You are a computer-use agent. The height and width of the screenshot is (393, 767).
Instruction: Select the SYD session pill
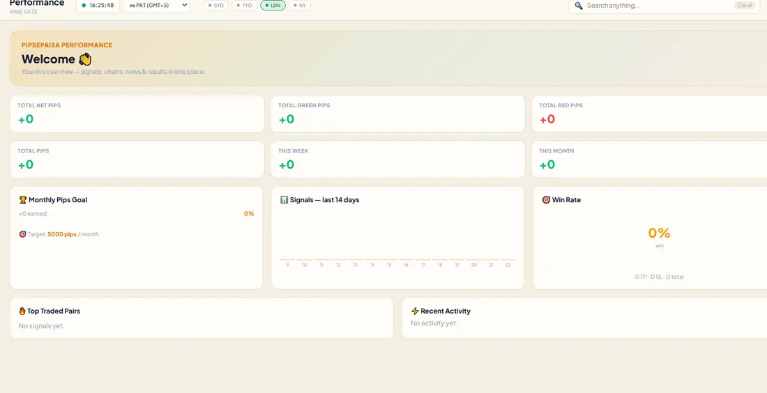[215, 6]
